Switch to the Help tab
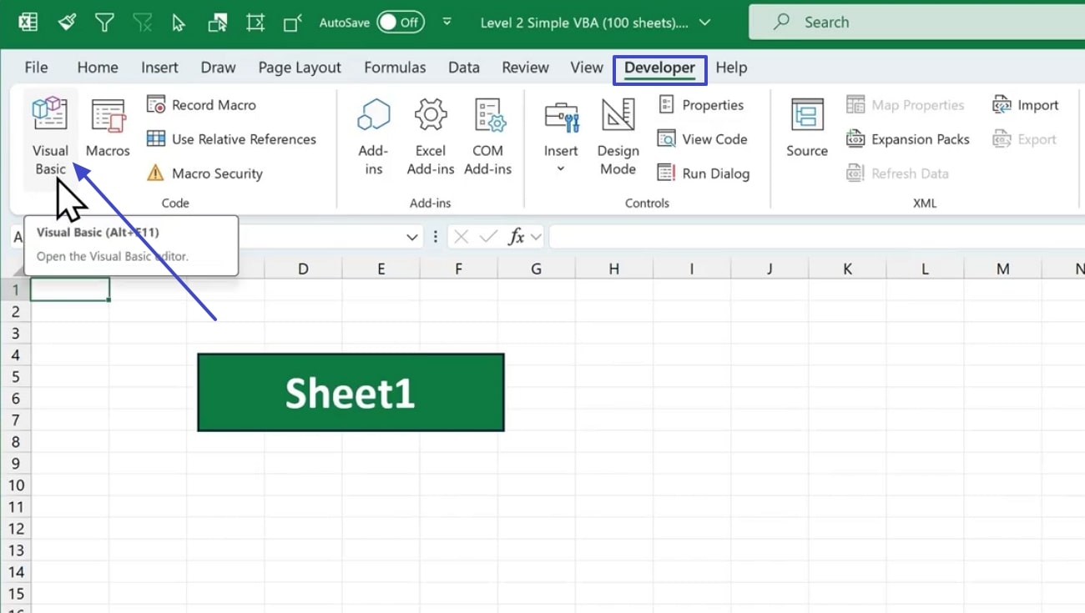 click(x=731, y=68)
